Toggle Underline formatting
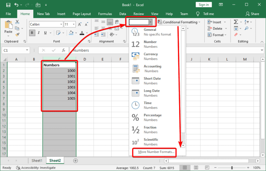 (x=45, y=33)
